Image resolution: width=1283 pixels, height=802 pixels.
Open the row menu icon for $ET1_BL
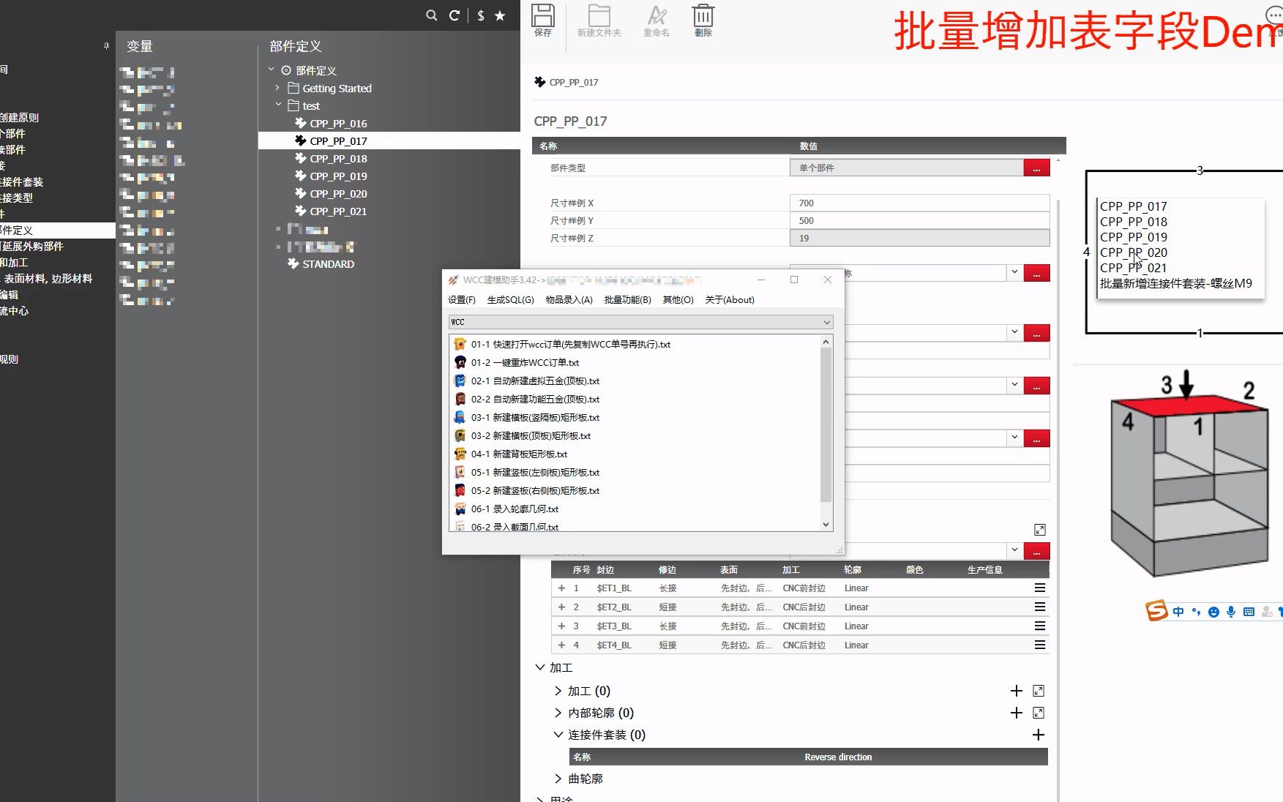coord(1039,588)
